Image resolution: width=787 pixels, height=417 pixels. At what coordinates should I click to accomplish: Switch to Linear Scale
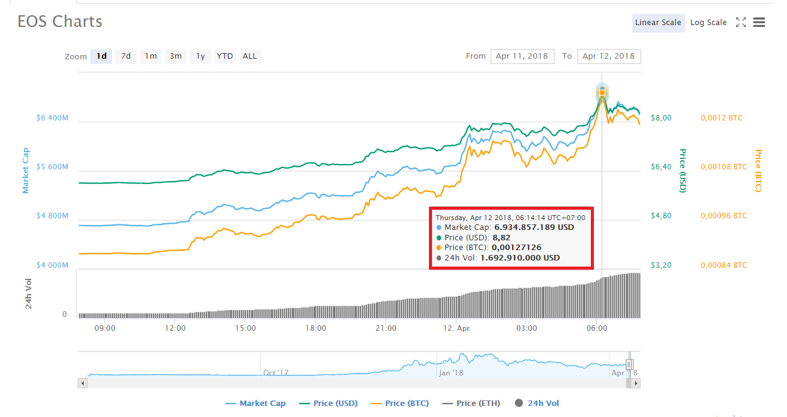(x=658, y=23)
